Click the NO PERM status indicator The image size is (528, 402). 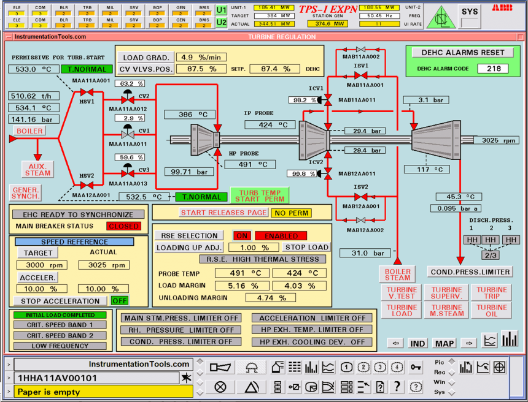[x=292, y=213]
